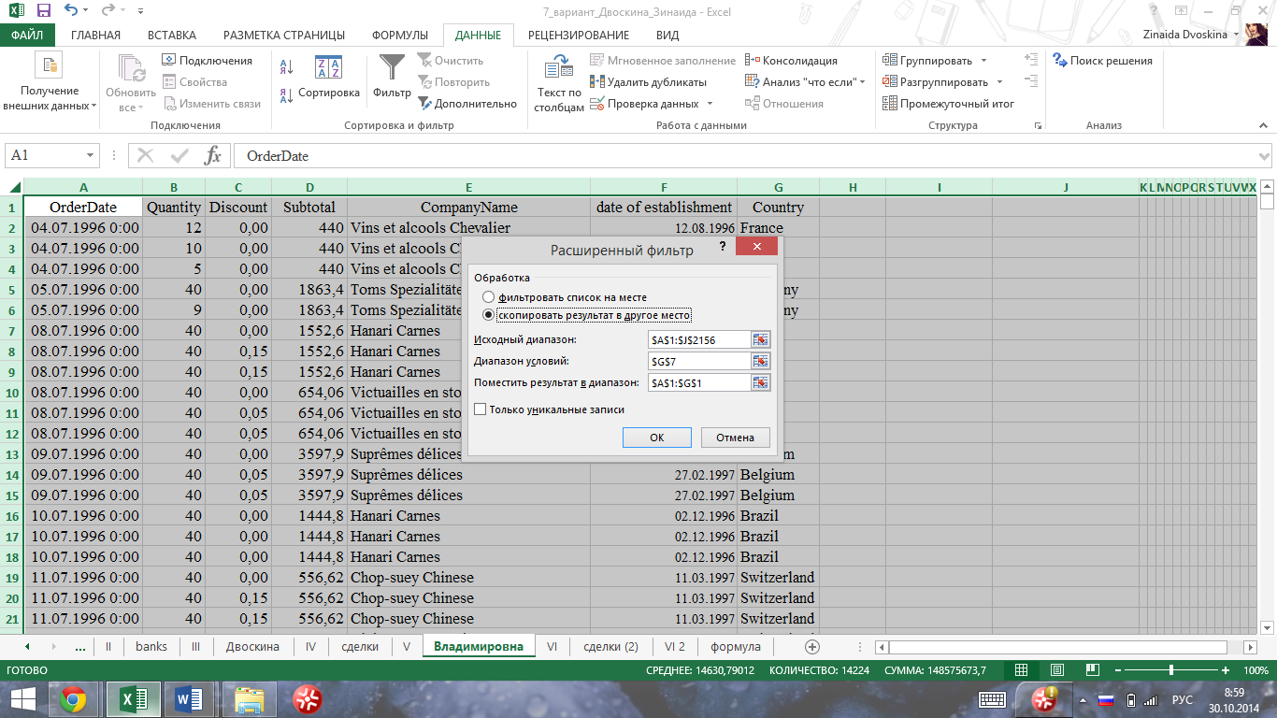Open Chrome from the taskbar
Image resolution: width=1277 pixels, height=718 pixels.
pos(74,699)
